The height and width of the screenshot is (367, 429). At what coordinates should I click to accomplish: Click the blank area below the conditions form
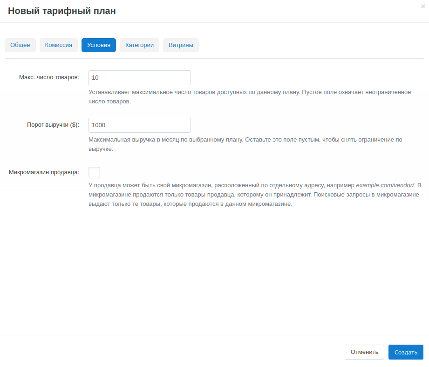214,270
